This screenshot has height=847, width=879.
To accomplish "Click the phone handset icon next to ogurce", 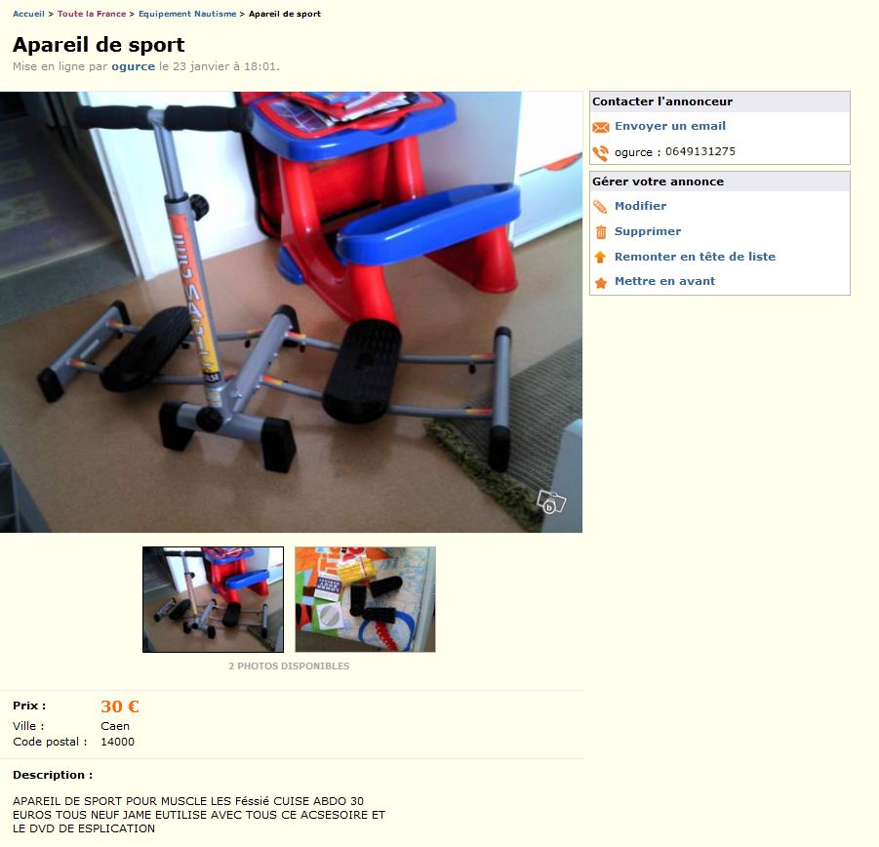I will (600, 153).
